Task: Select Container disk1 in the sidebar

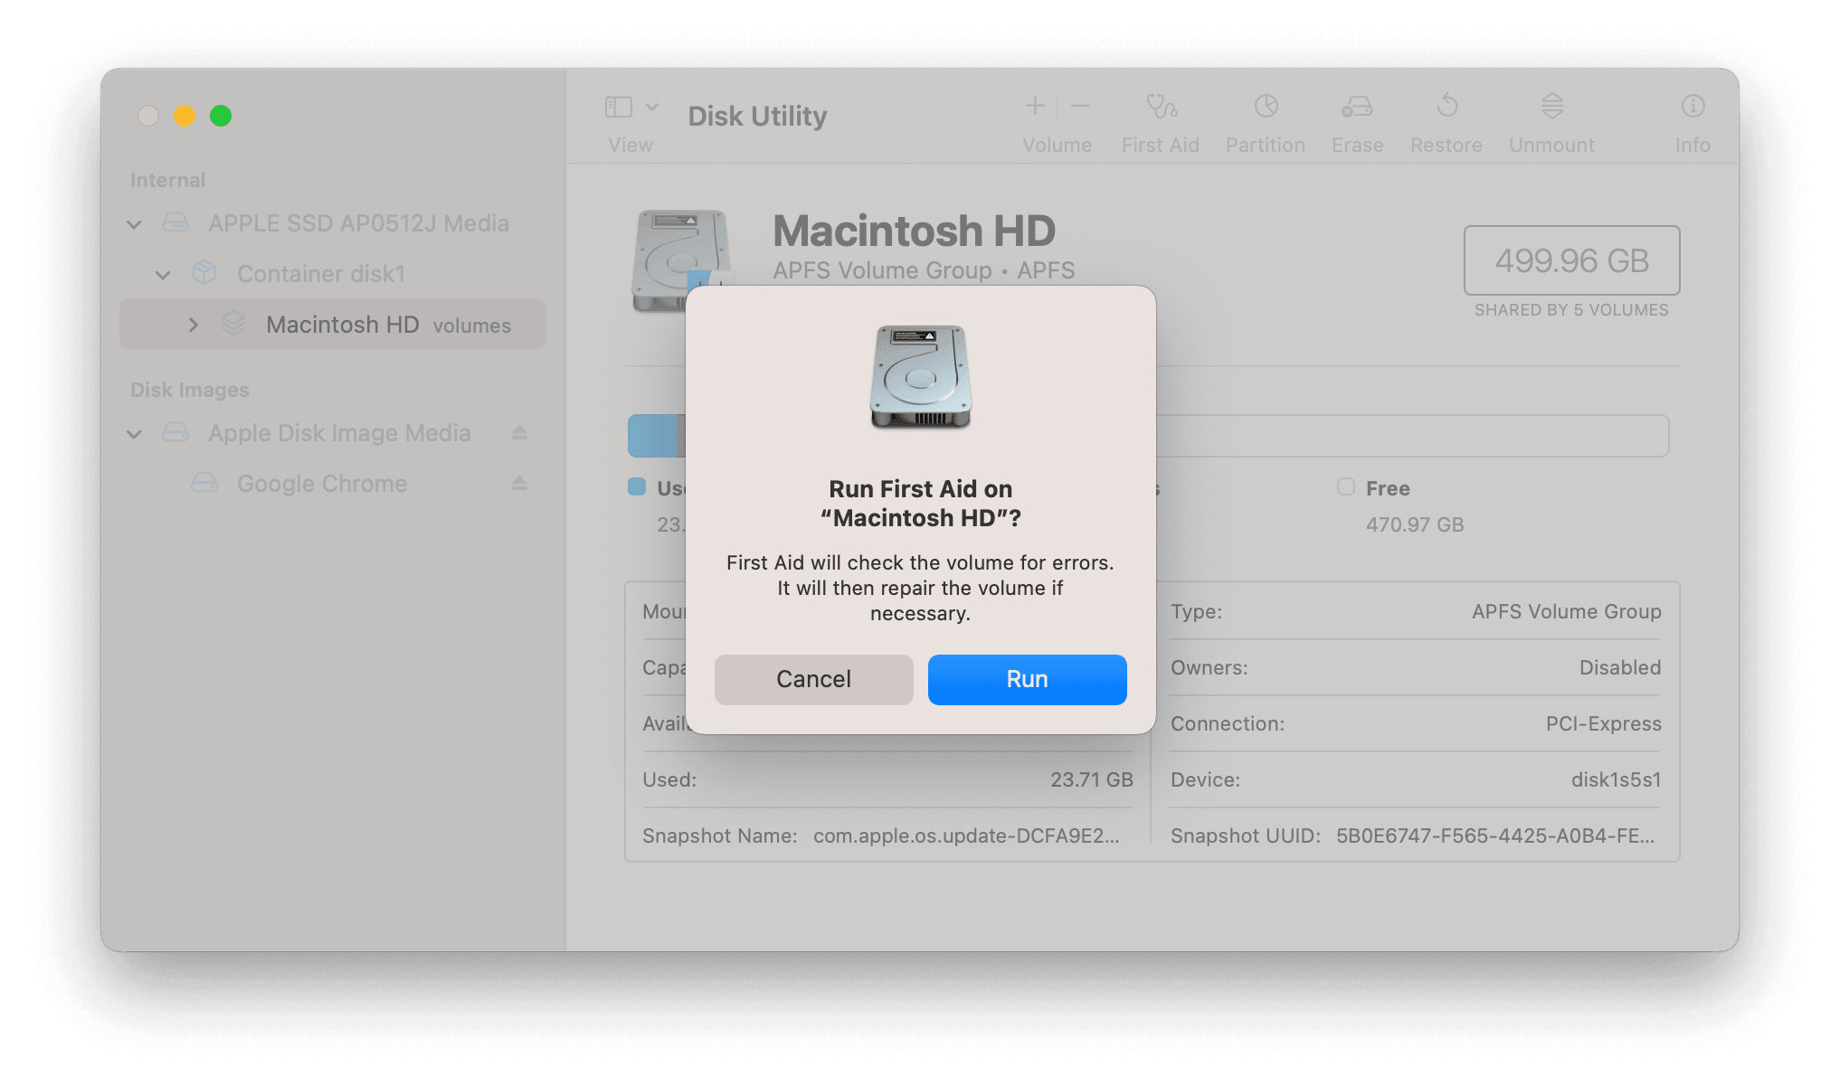Action: click(320, 274)
